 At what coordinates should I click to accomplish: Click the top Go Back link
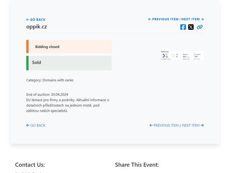pyautogui.click(x=36, y=20)
